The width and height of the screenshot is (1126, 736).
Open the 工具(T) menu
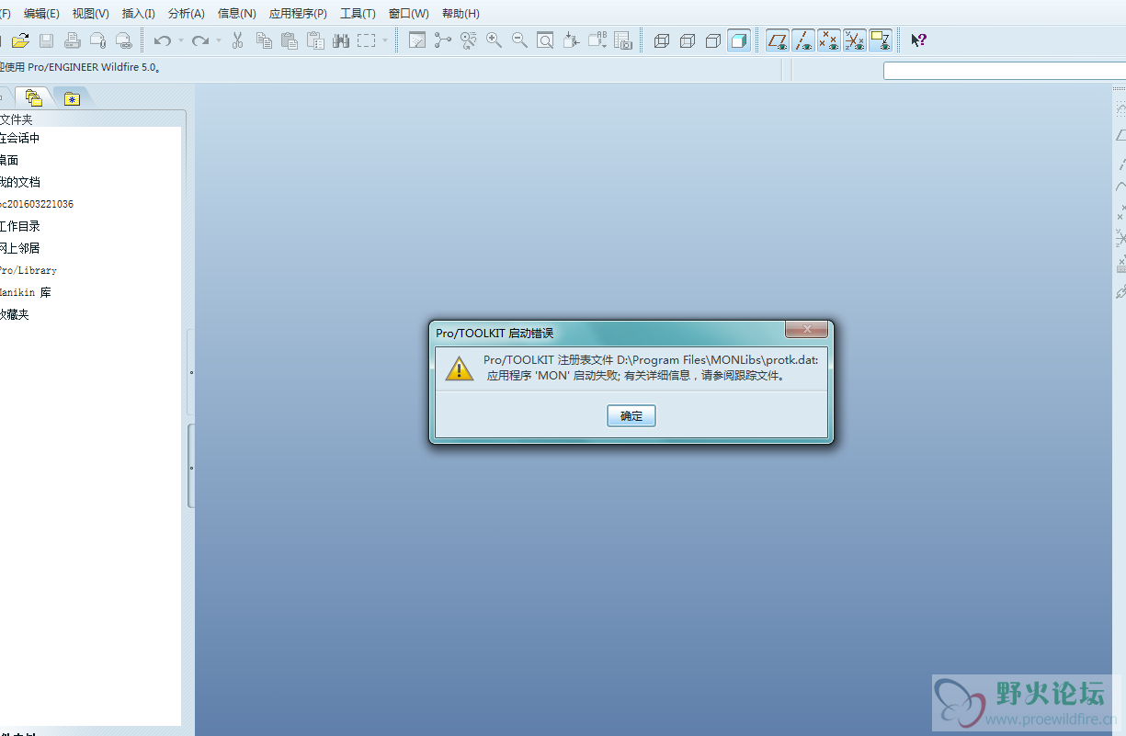point(358,14)
